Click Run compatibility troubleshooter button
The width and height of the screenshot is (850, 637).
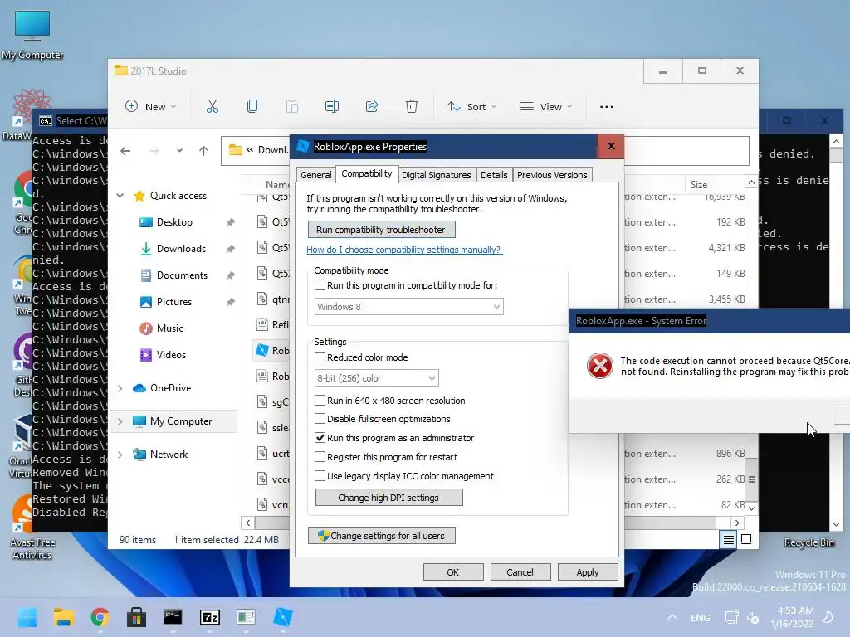pyautogui.click(x=381, y=230)
